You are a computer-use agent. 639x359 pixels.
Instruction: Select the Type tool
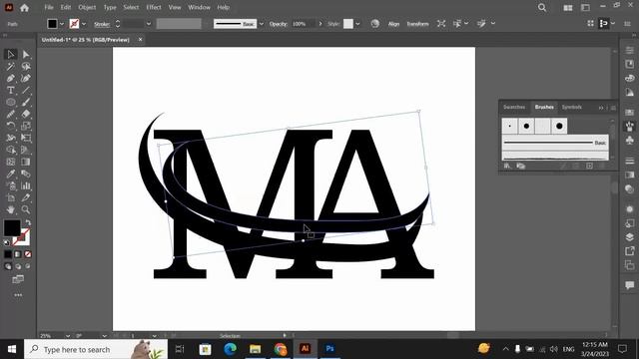click(x=11, y=90)
